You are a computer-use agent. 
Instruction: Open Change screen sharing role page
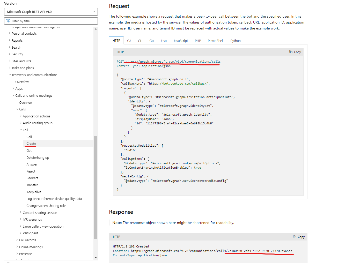click(x=46, y=206)
